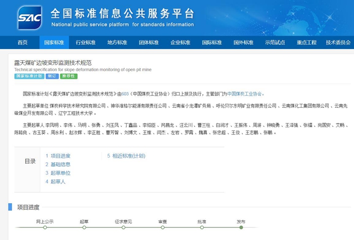Go to 相近标准(计划) contents entry
The height and width of the screenshot is (240, 354).
[128, 156]
